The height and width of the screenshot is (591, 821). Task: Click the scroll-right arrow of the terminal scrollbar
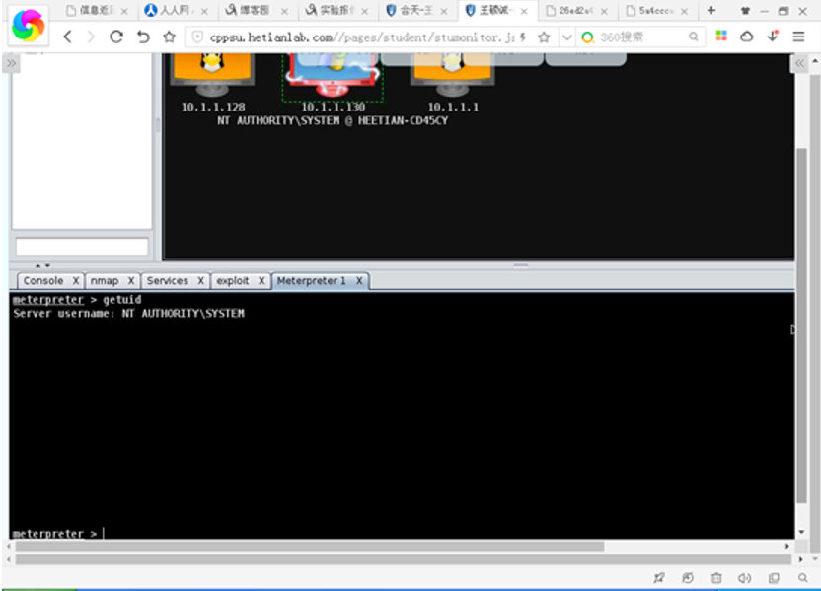click(787, 546)
